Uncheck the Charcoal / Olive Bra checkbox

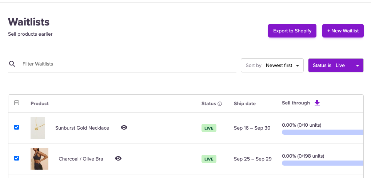click(x=16, y=158)
